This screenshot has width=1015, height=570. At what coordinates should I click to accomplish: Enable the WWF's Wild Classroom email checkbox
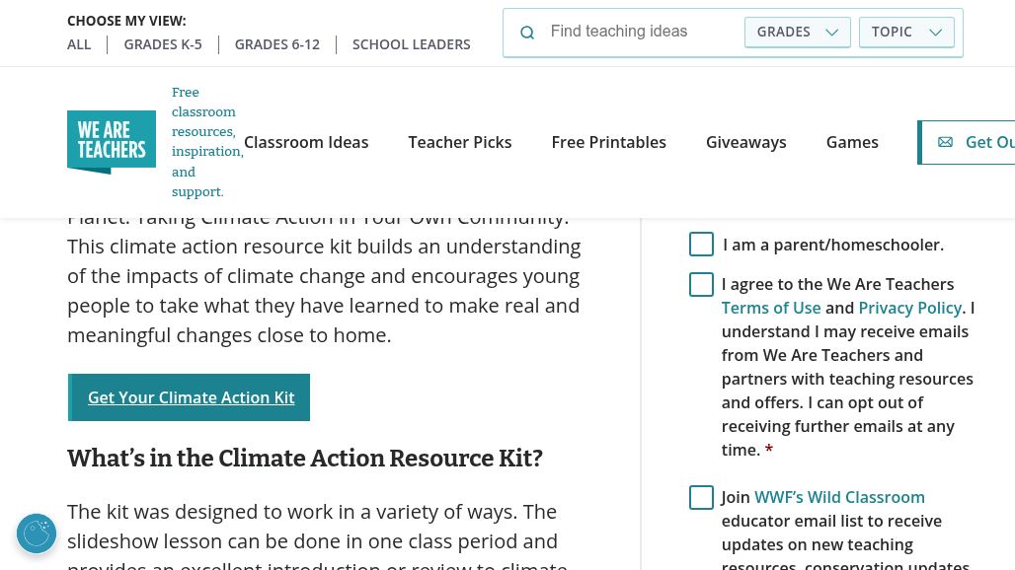701,497
